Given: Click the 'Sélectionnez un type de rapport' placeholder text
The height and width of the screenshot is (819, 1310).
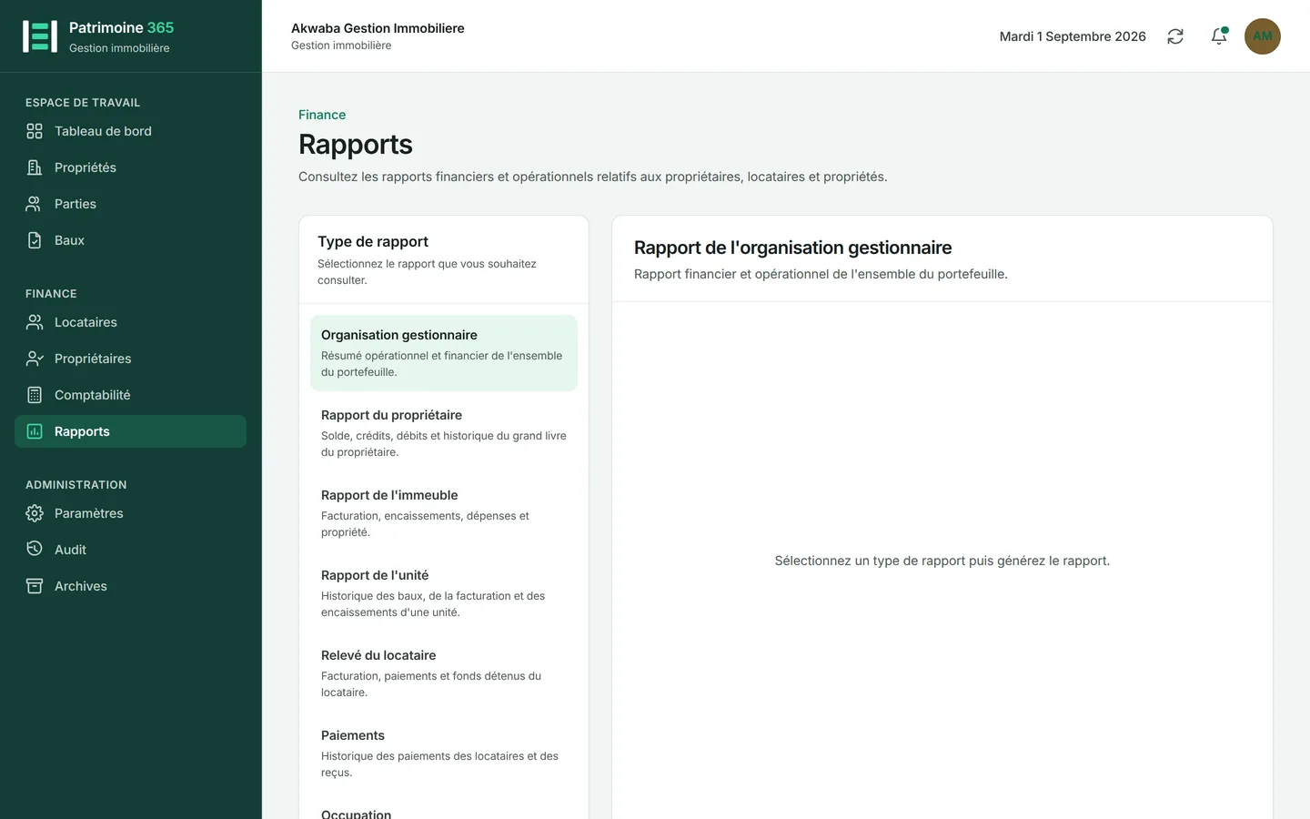Looking at the screenshot, I should tap(942, 561).
